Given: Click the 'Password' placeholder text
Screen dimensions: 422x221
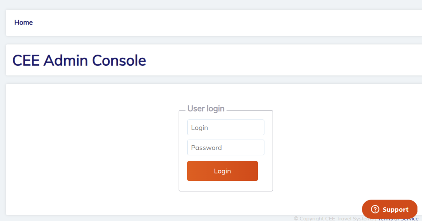Looking at the screenshot, I should coord(206,148).
